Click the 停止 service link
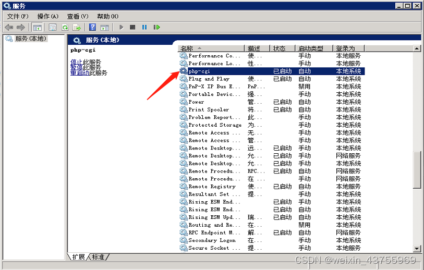The height and width of the screenshot is (270, 424). pyautogui.click(x=77, y=62)
